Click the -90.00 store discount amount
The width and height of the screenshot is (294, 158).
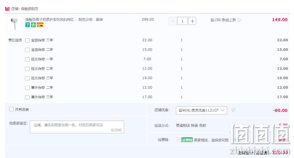[280, 111]
